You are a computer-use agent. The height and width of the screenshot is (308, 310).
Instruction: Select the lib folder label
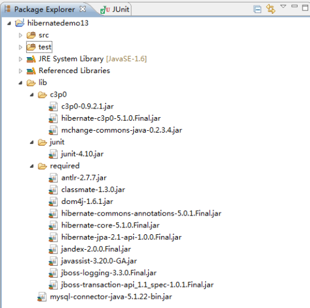[43, 82]
